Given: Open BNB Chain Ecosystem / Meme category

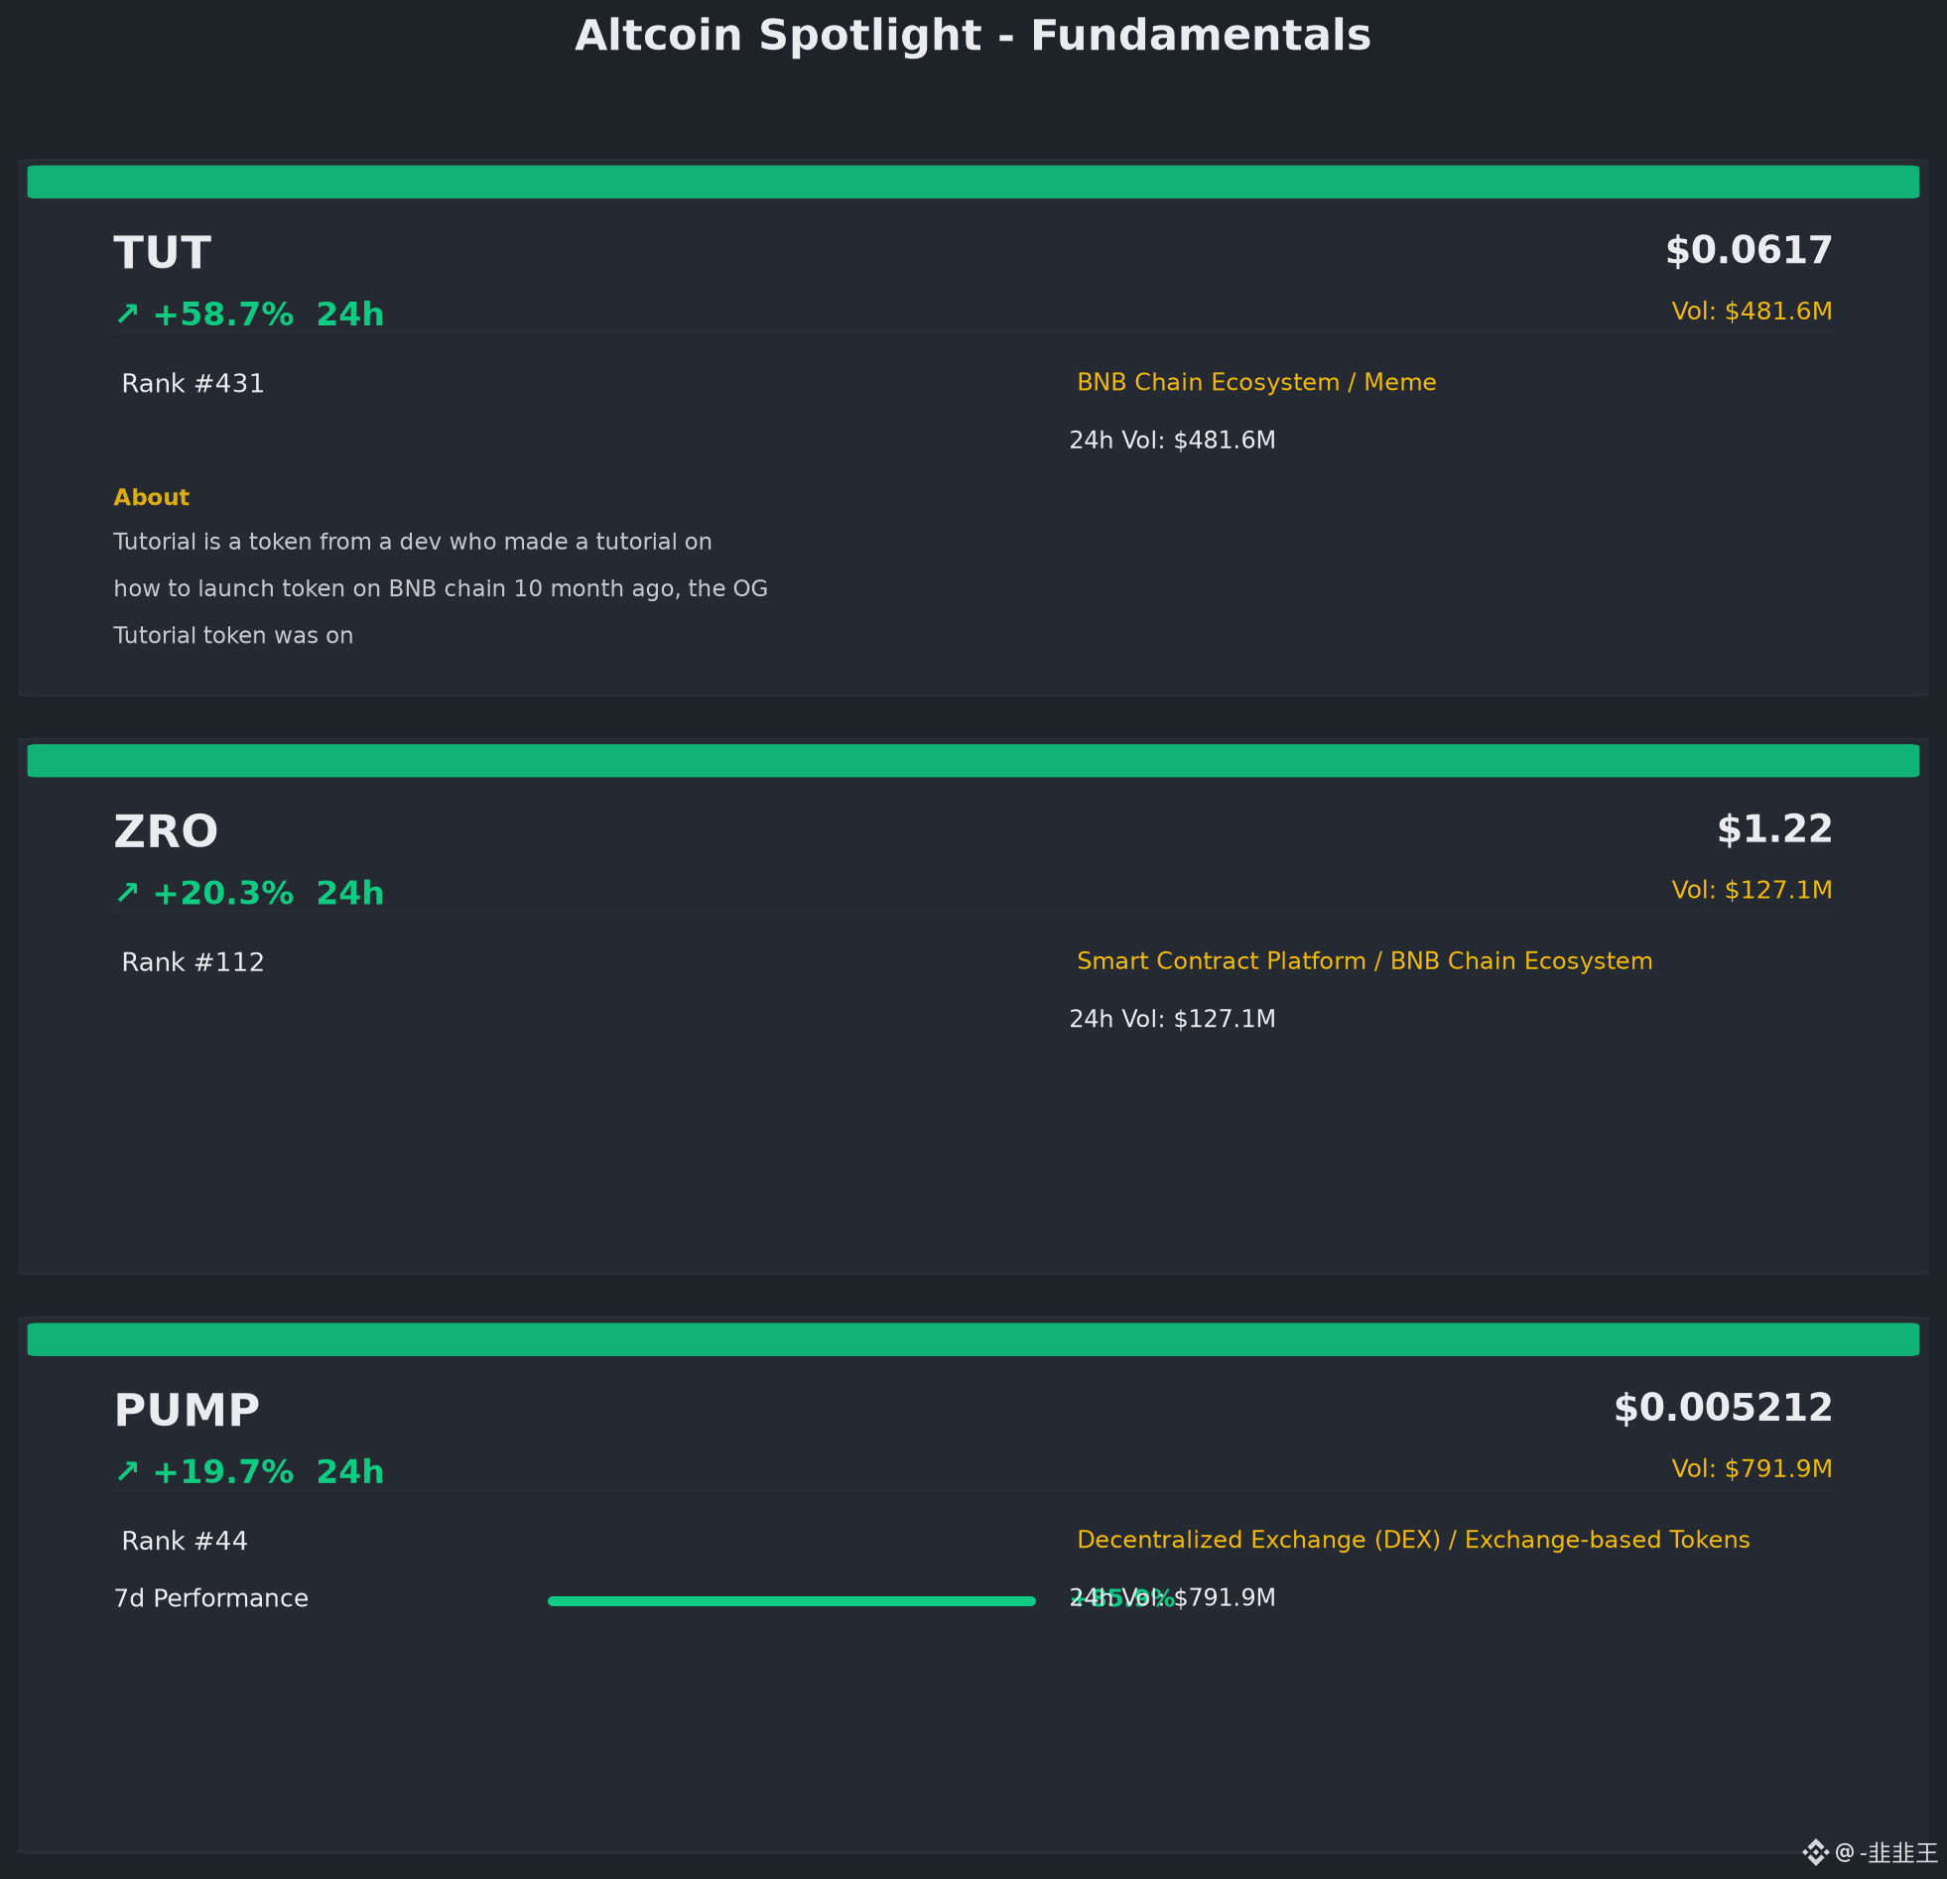Looking at the screenshot, I should click(x=1256, y=382).
